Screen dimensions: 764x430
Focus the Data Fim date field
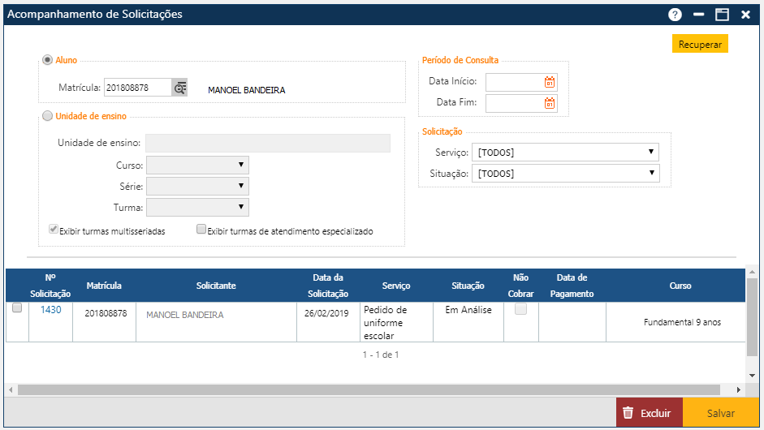point(515,103)
